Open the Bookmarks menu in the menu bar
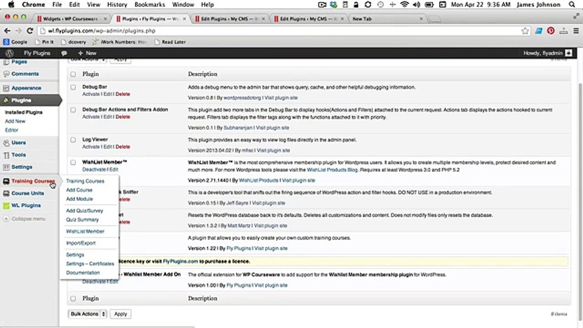Image resolution: width=583 pixels, height=328 pixels. coord(150,5)
